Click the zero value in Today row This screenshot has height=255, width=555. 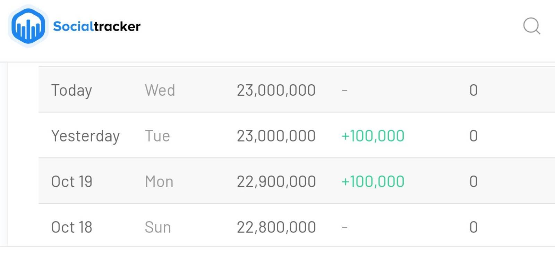[473, 91]
